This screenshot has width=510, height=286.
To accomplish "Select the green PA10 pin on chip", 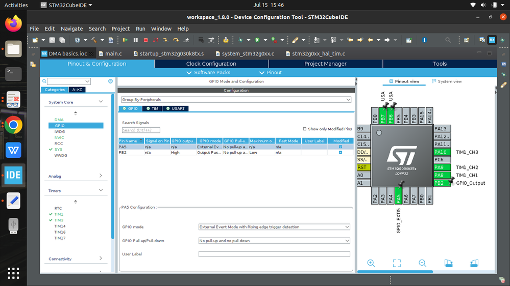I will coord(442,152).
